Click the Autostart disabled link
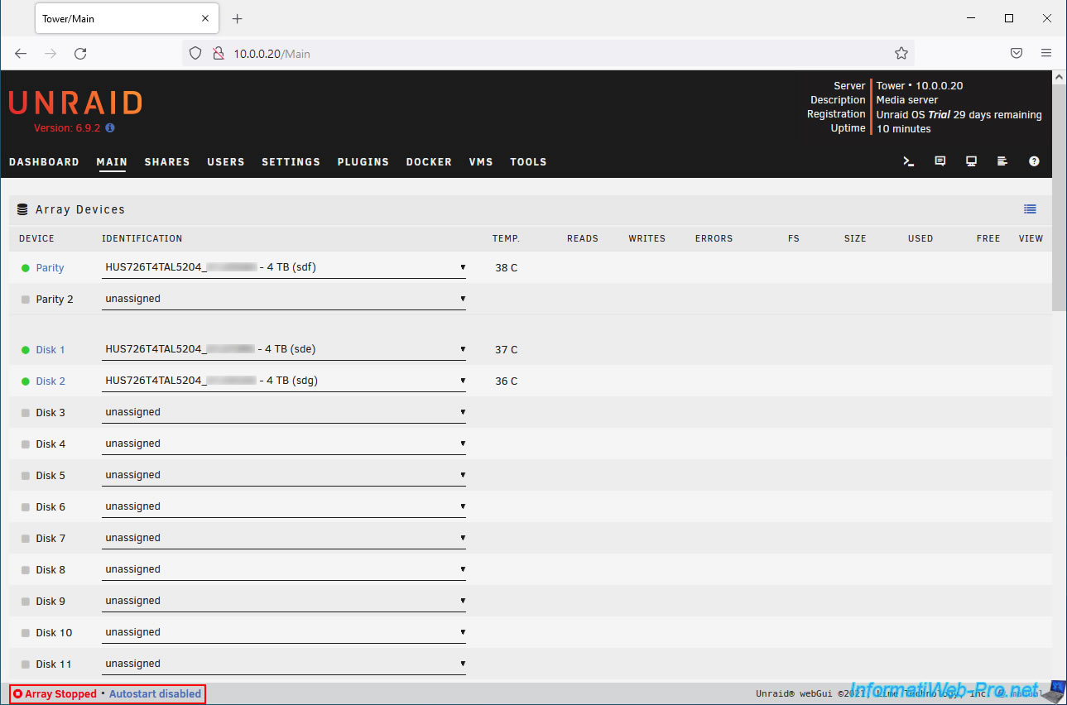 pos(155,694)
